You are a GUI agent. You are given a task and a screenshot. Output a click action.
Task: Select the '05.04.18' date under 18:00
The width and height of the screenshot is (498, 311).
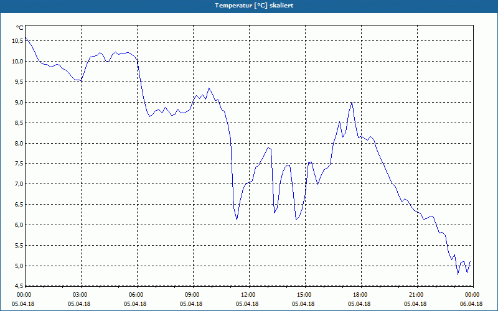pos(359,304)
